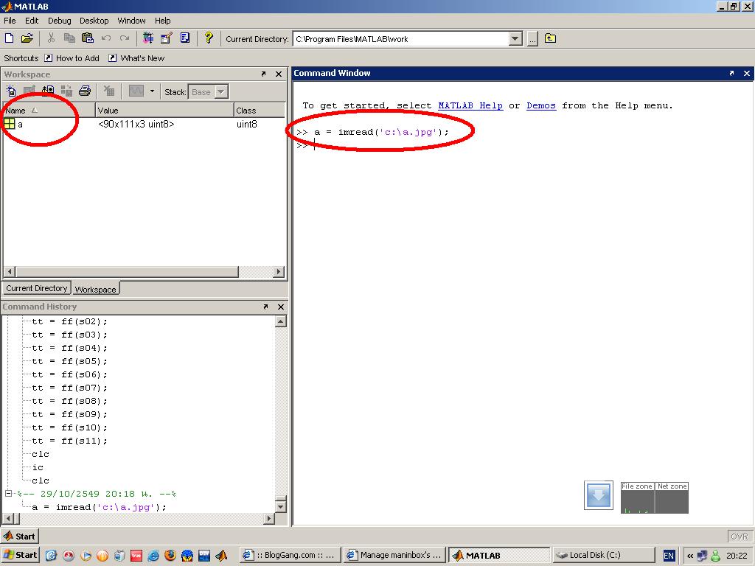Undock the Command History panel
755x566 pixels.
click(265, 307)
